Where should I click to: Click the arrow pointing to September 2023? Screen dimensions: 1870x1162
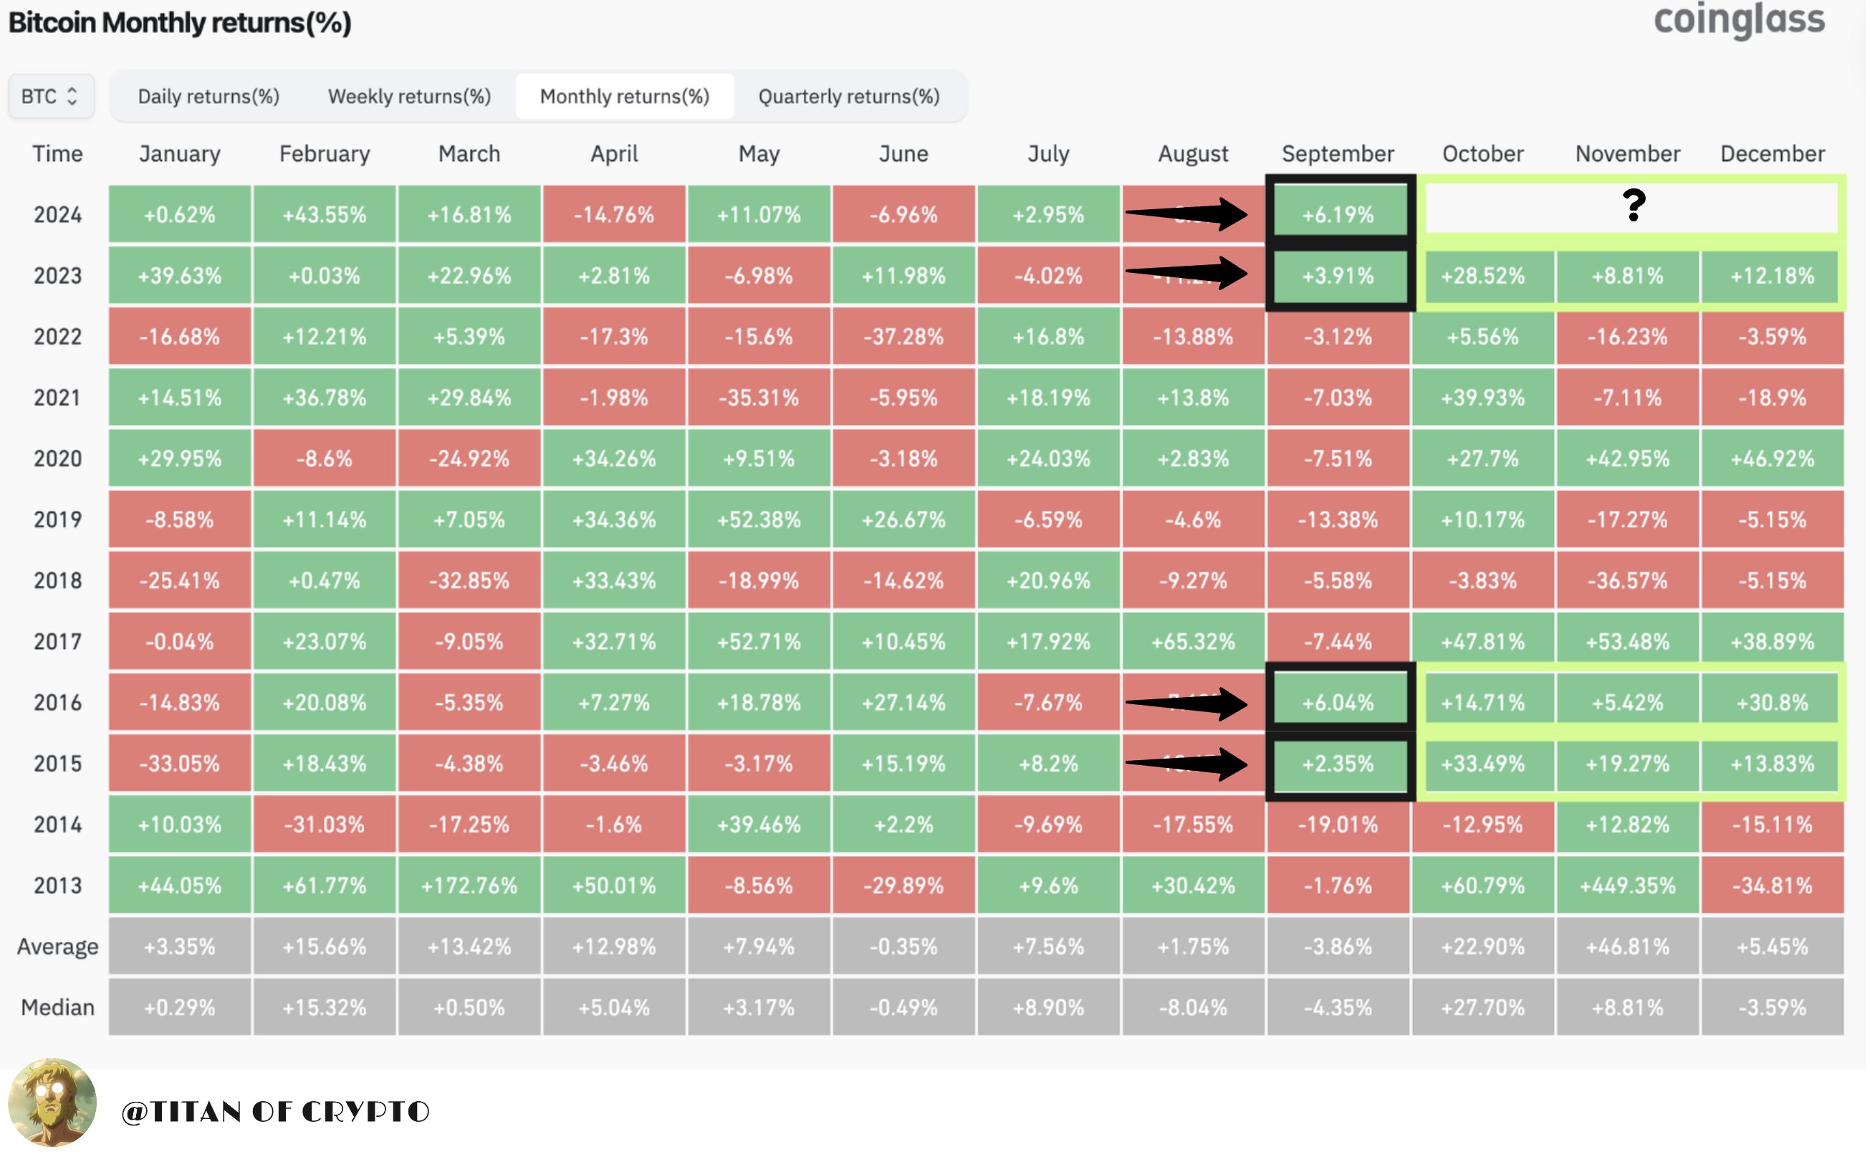point(1187,274)
